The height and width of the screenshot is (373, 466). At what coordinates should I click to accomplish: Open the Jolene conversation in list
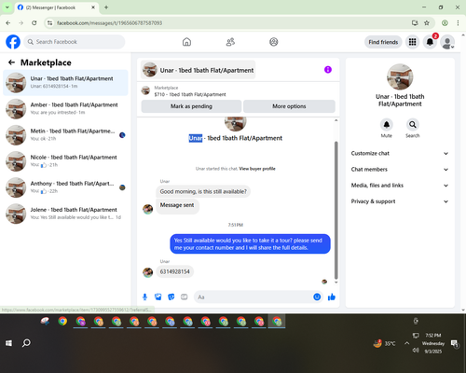point(65,214)
